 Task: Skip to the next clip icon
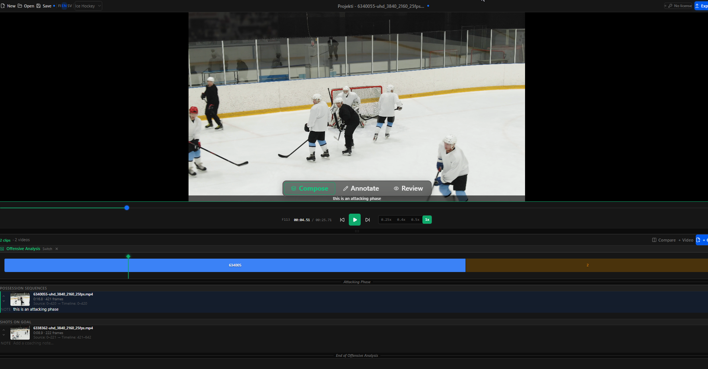[x=368, y=220]
